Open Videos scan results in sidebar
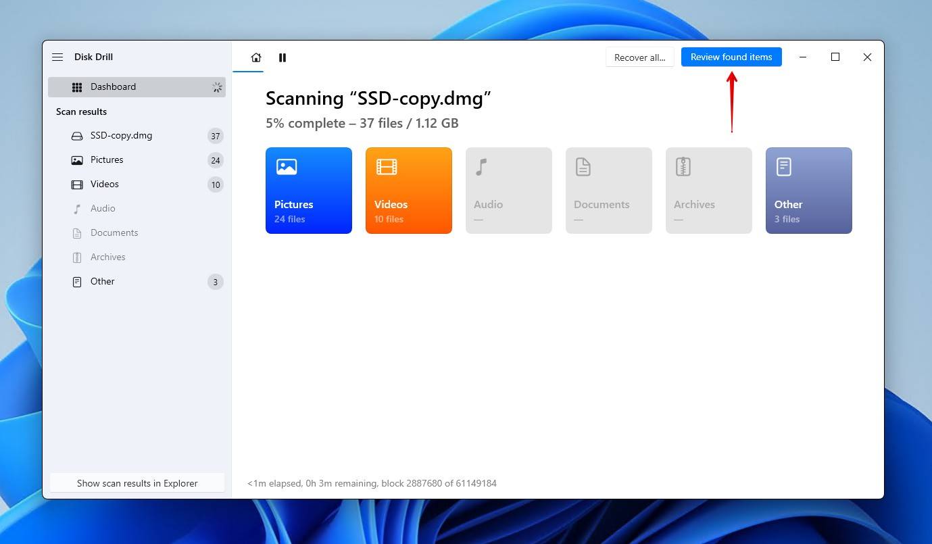Screen dimensions: 932x544 (x=137, y=184)
